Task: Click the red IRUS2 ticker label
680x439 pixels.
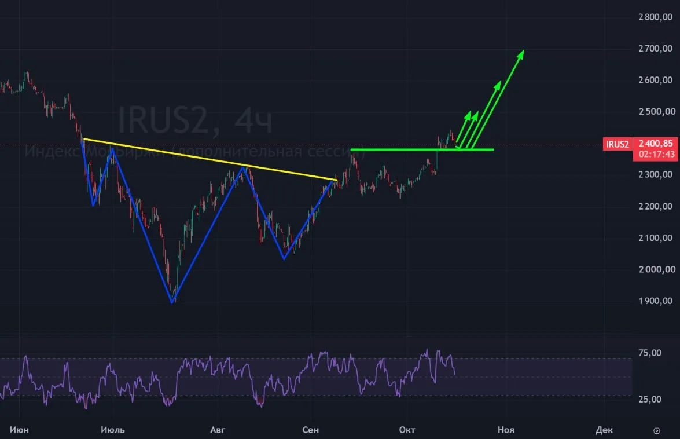Action: (x=617, y=144)
